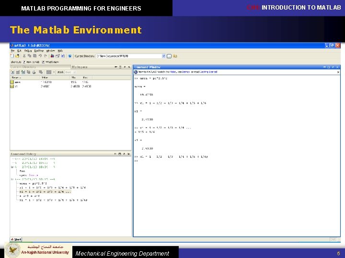Create a new M-file from toolbar

click(12, 56)
